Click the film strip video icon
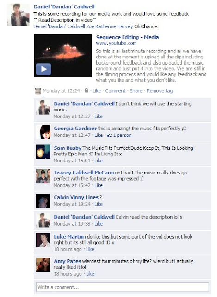The image size is (217, 297). (x=38, y=91)
